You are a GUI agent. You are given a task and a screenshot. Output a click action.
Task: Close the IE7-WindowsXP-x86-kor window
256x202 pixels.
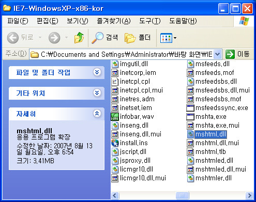[x=248, y=8]
